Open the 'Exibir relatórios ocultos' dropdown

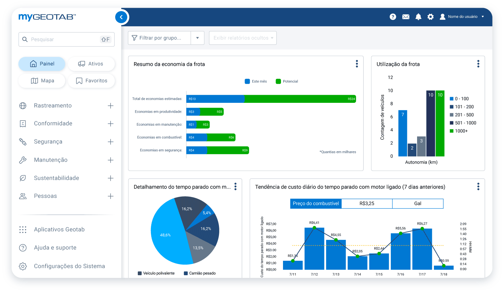point(243,38)
